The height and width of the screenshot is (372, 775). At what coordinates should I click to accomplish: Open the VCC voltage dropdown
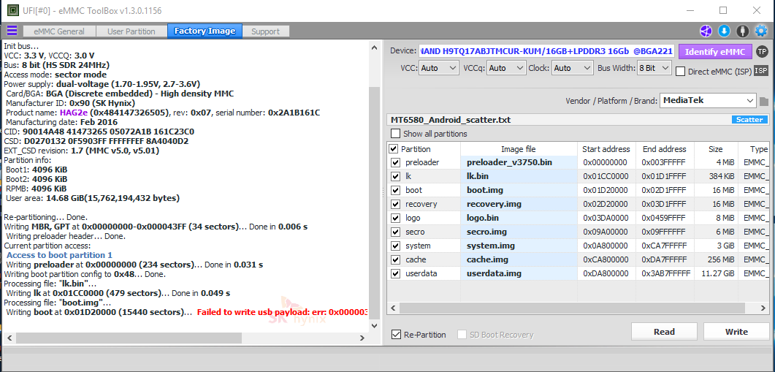click(x=439, y=68)
